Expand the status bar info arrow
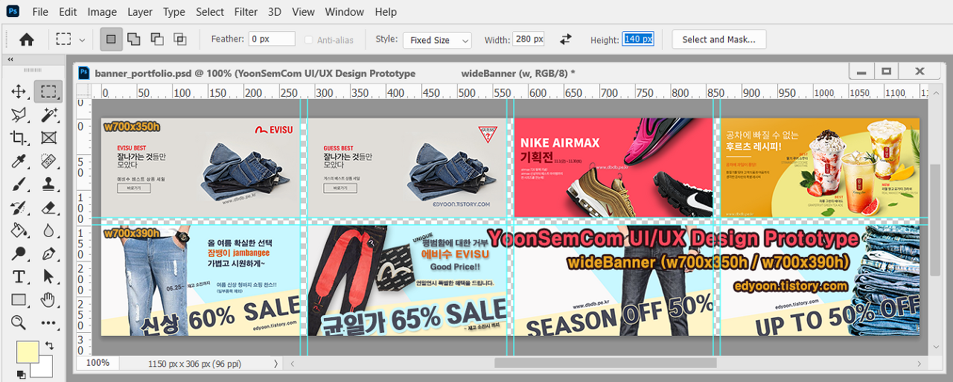The height and width of the screenshot is (382, 953). pyautogui.click(x=276, y=363)
